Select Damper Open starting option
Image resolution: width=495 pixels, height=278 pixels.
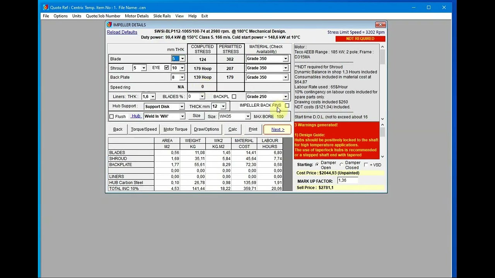coord(317,165)
